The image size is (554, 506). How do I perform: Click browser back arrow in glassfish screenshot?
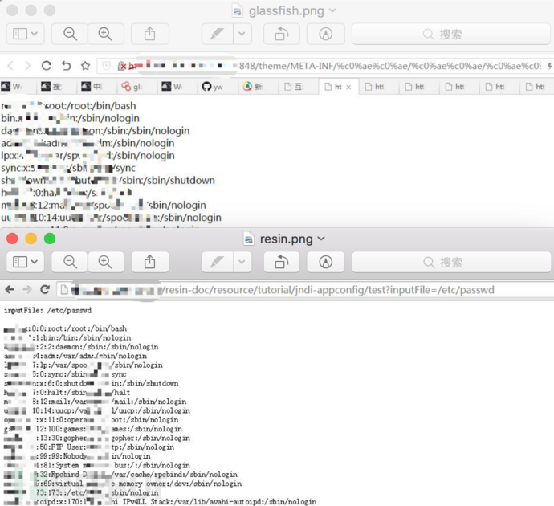click(10, 66)
